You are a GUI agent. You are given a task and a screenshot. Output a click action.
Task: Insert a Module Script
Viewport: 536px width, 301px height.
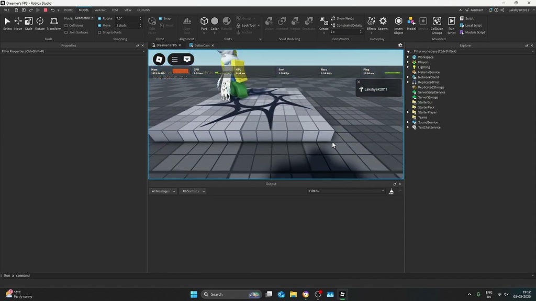471,32
